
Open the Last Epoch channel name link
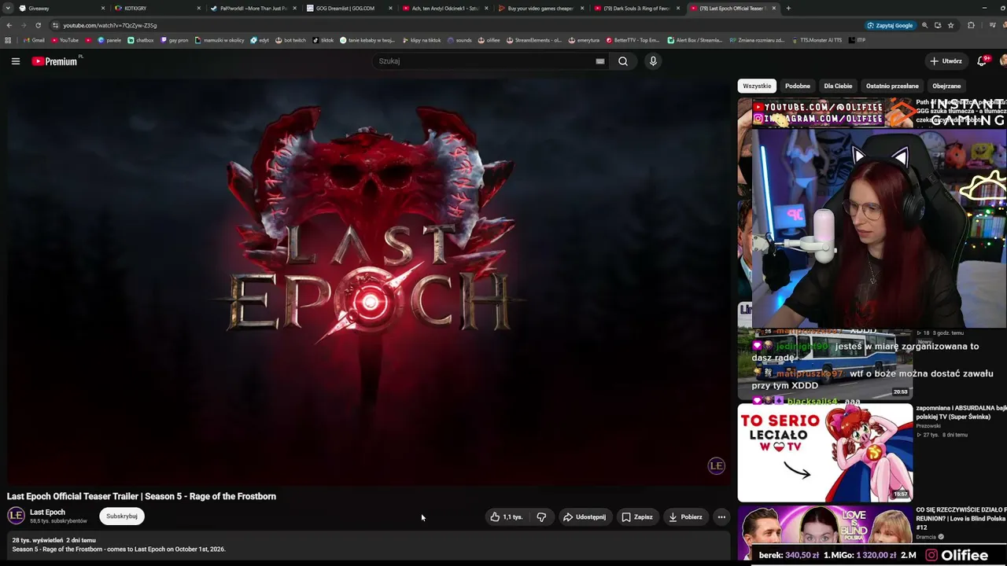(47, 513)
